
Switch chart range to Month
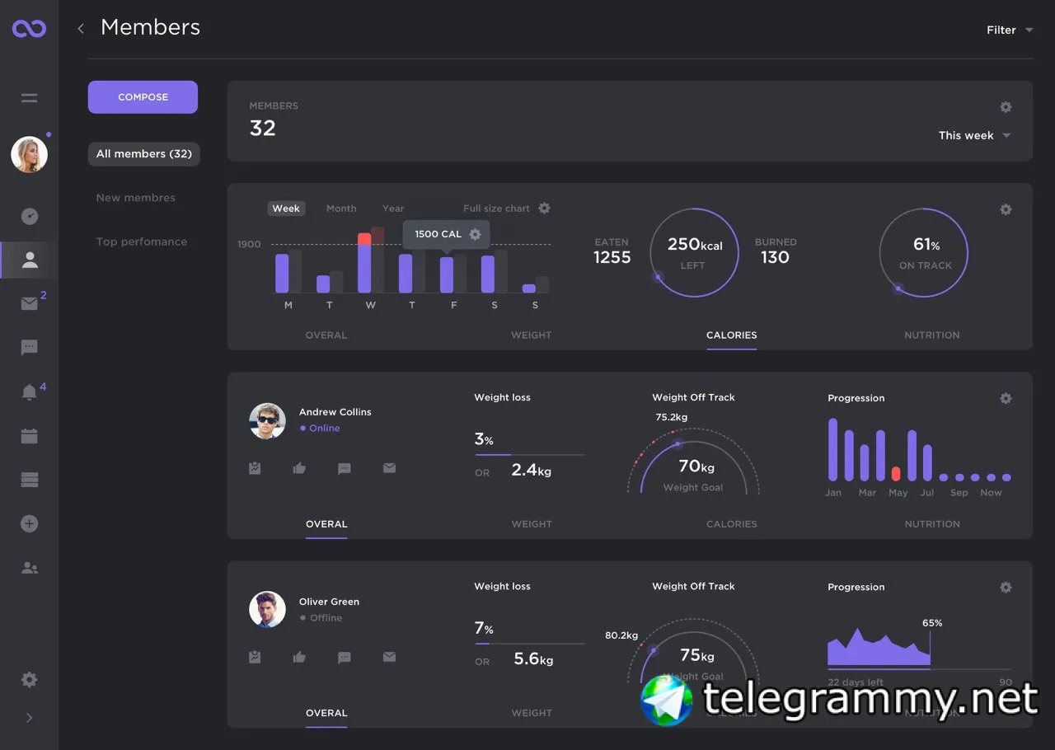[x=341, y=209]
